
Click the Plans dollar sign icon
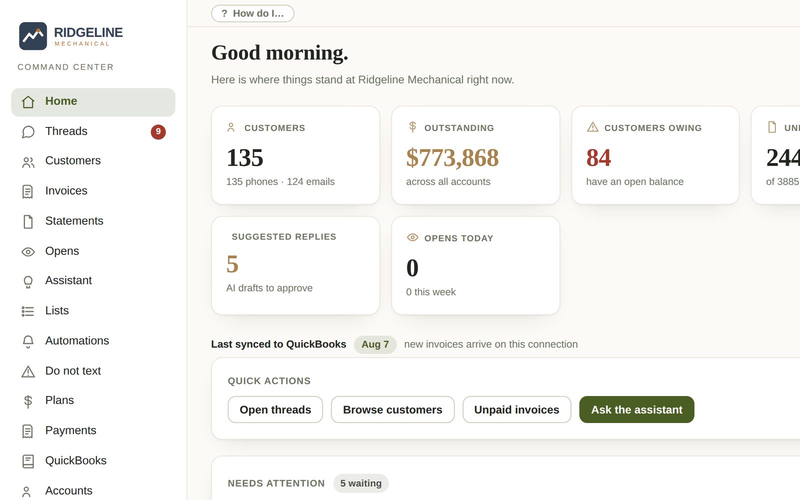(x=28, y=401)
